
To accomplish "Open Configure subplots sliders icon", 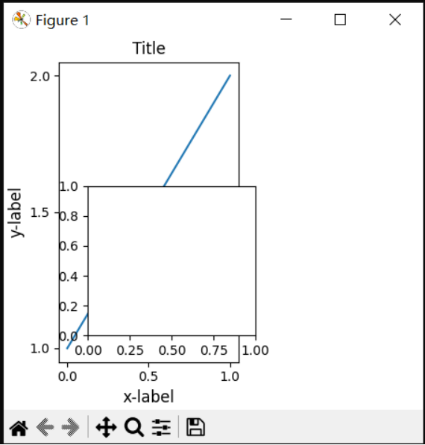I will tap(161, 427).
